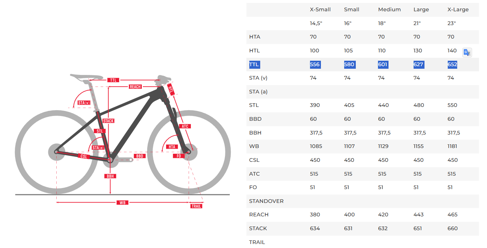Click the red BBH label on the diagram
Screen dimensions: 487x248
point(110,176)
